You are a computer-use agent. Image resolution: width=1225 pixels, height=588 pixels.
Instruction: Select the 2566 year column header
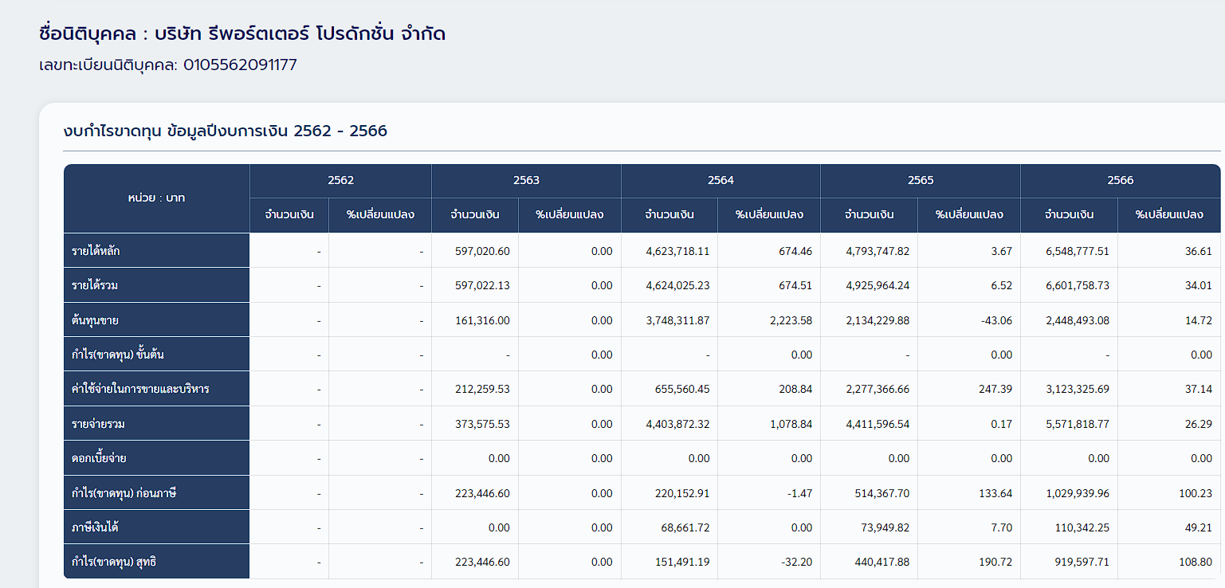(x=1121, y=181)
